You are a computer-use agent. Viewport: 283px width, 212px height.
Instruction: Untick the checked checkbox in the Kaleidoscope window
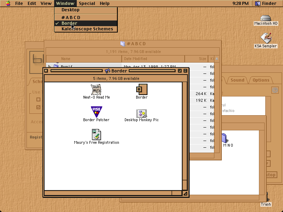click(x=38, y=107)
